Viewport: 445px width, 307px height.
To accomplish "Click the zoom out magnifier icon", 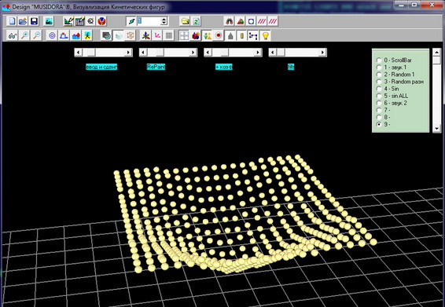I will click(x=37, y=35).
